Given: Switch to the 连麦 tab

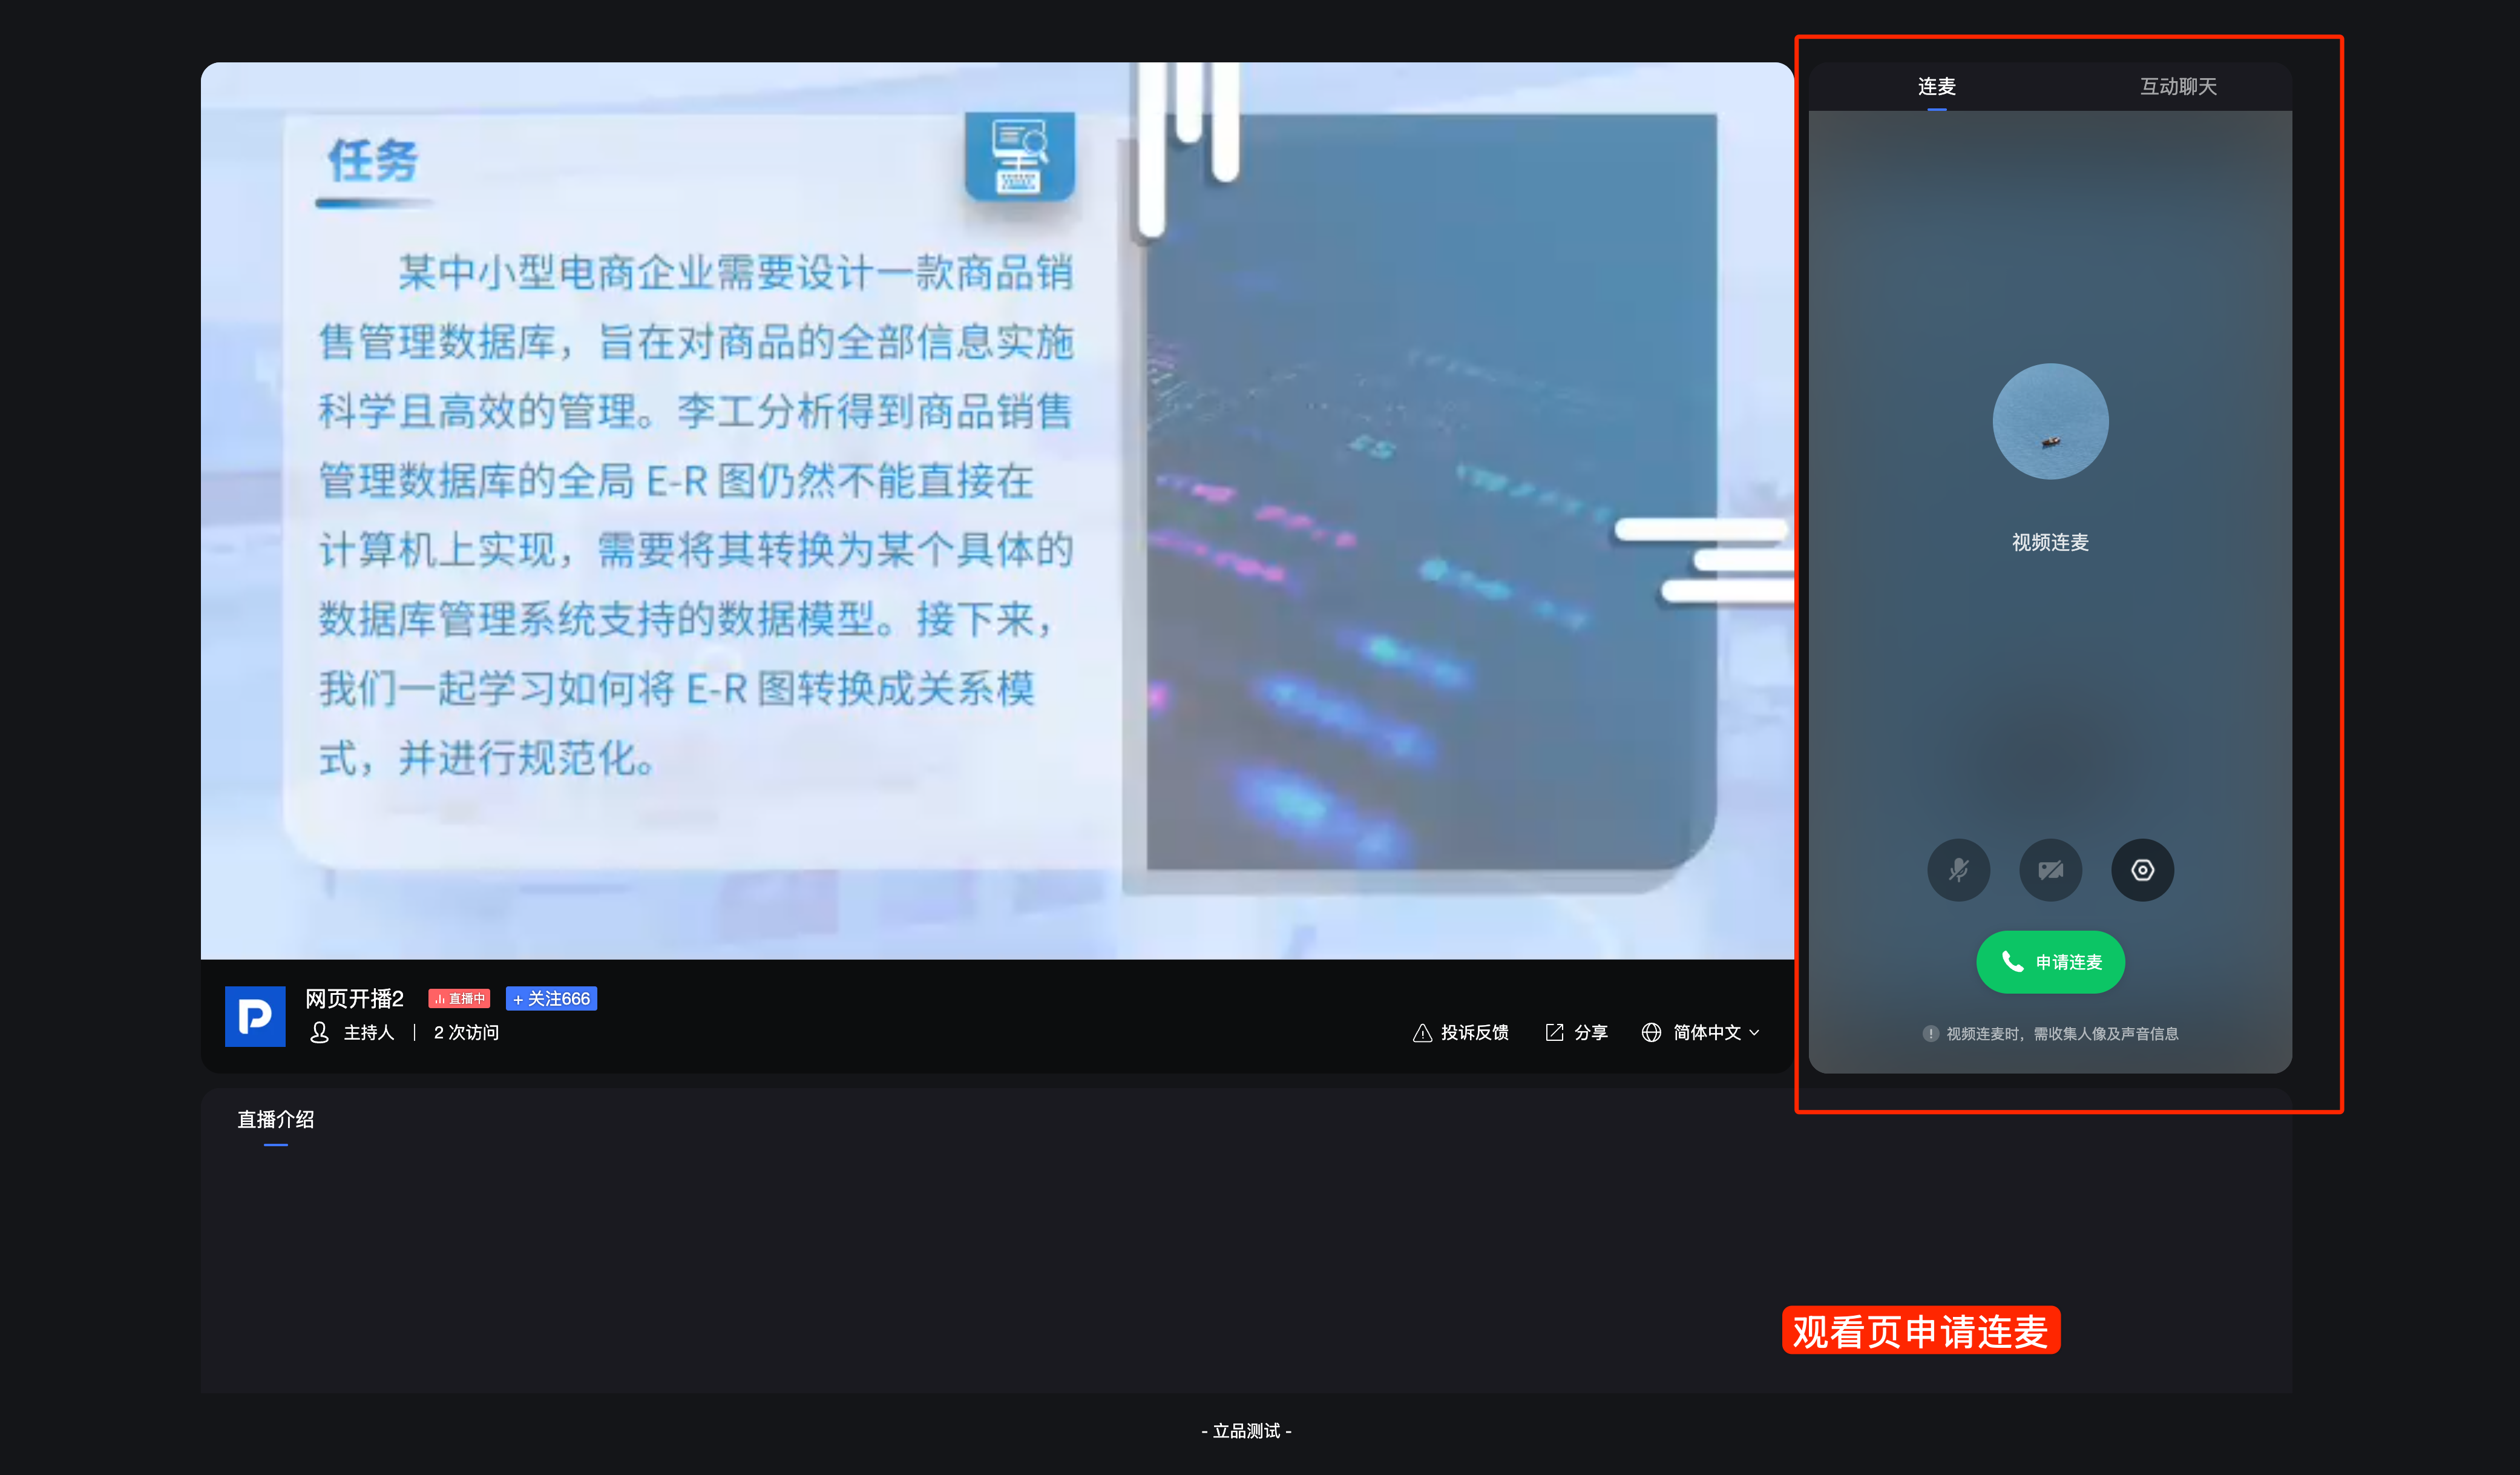Looking at the screenshot, I should 1936,87.
